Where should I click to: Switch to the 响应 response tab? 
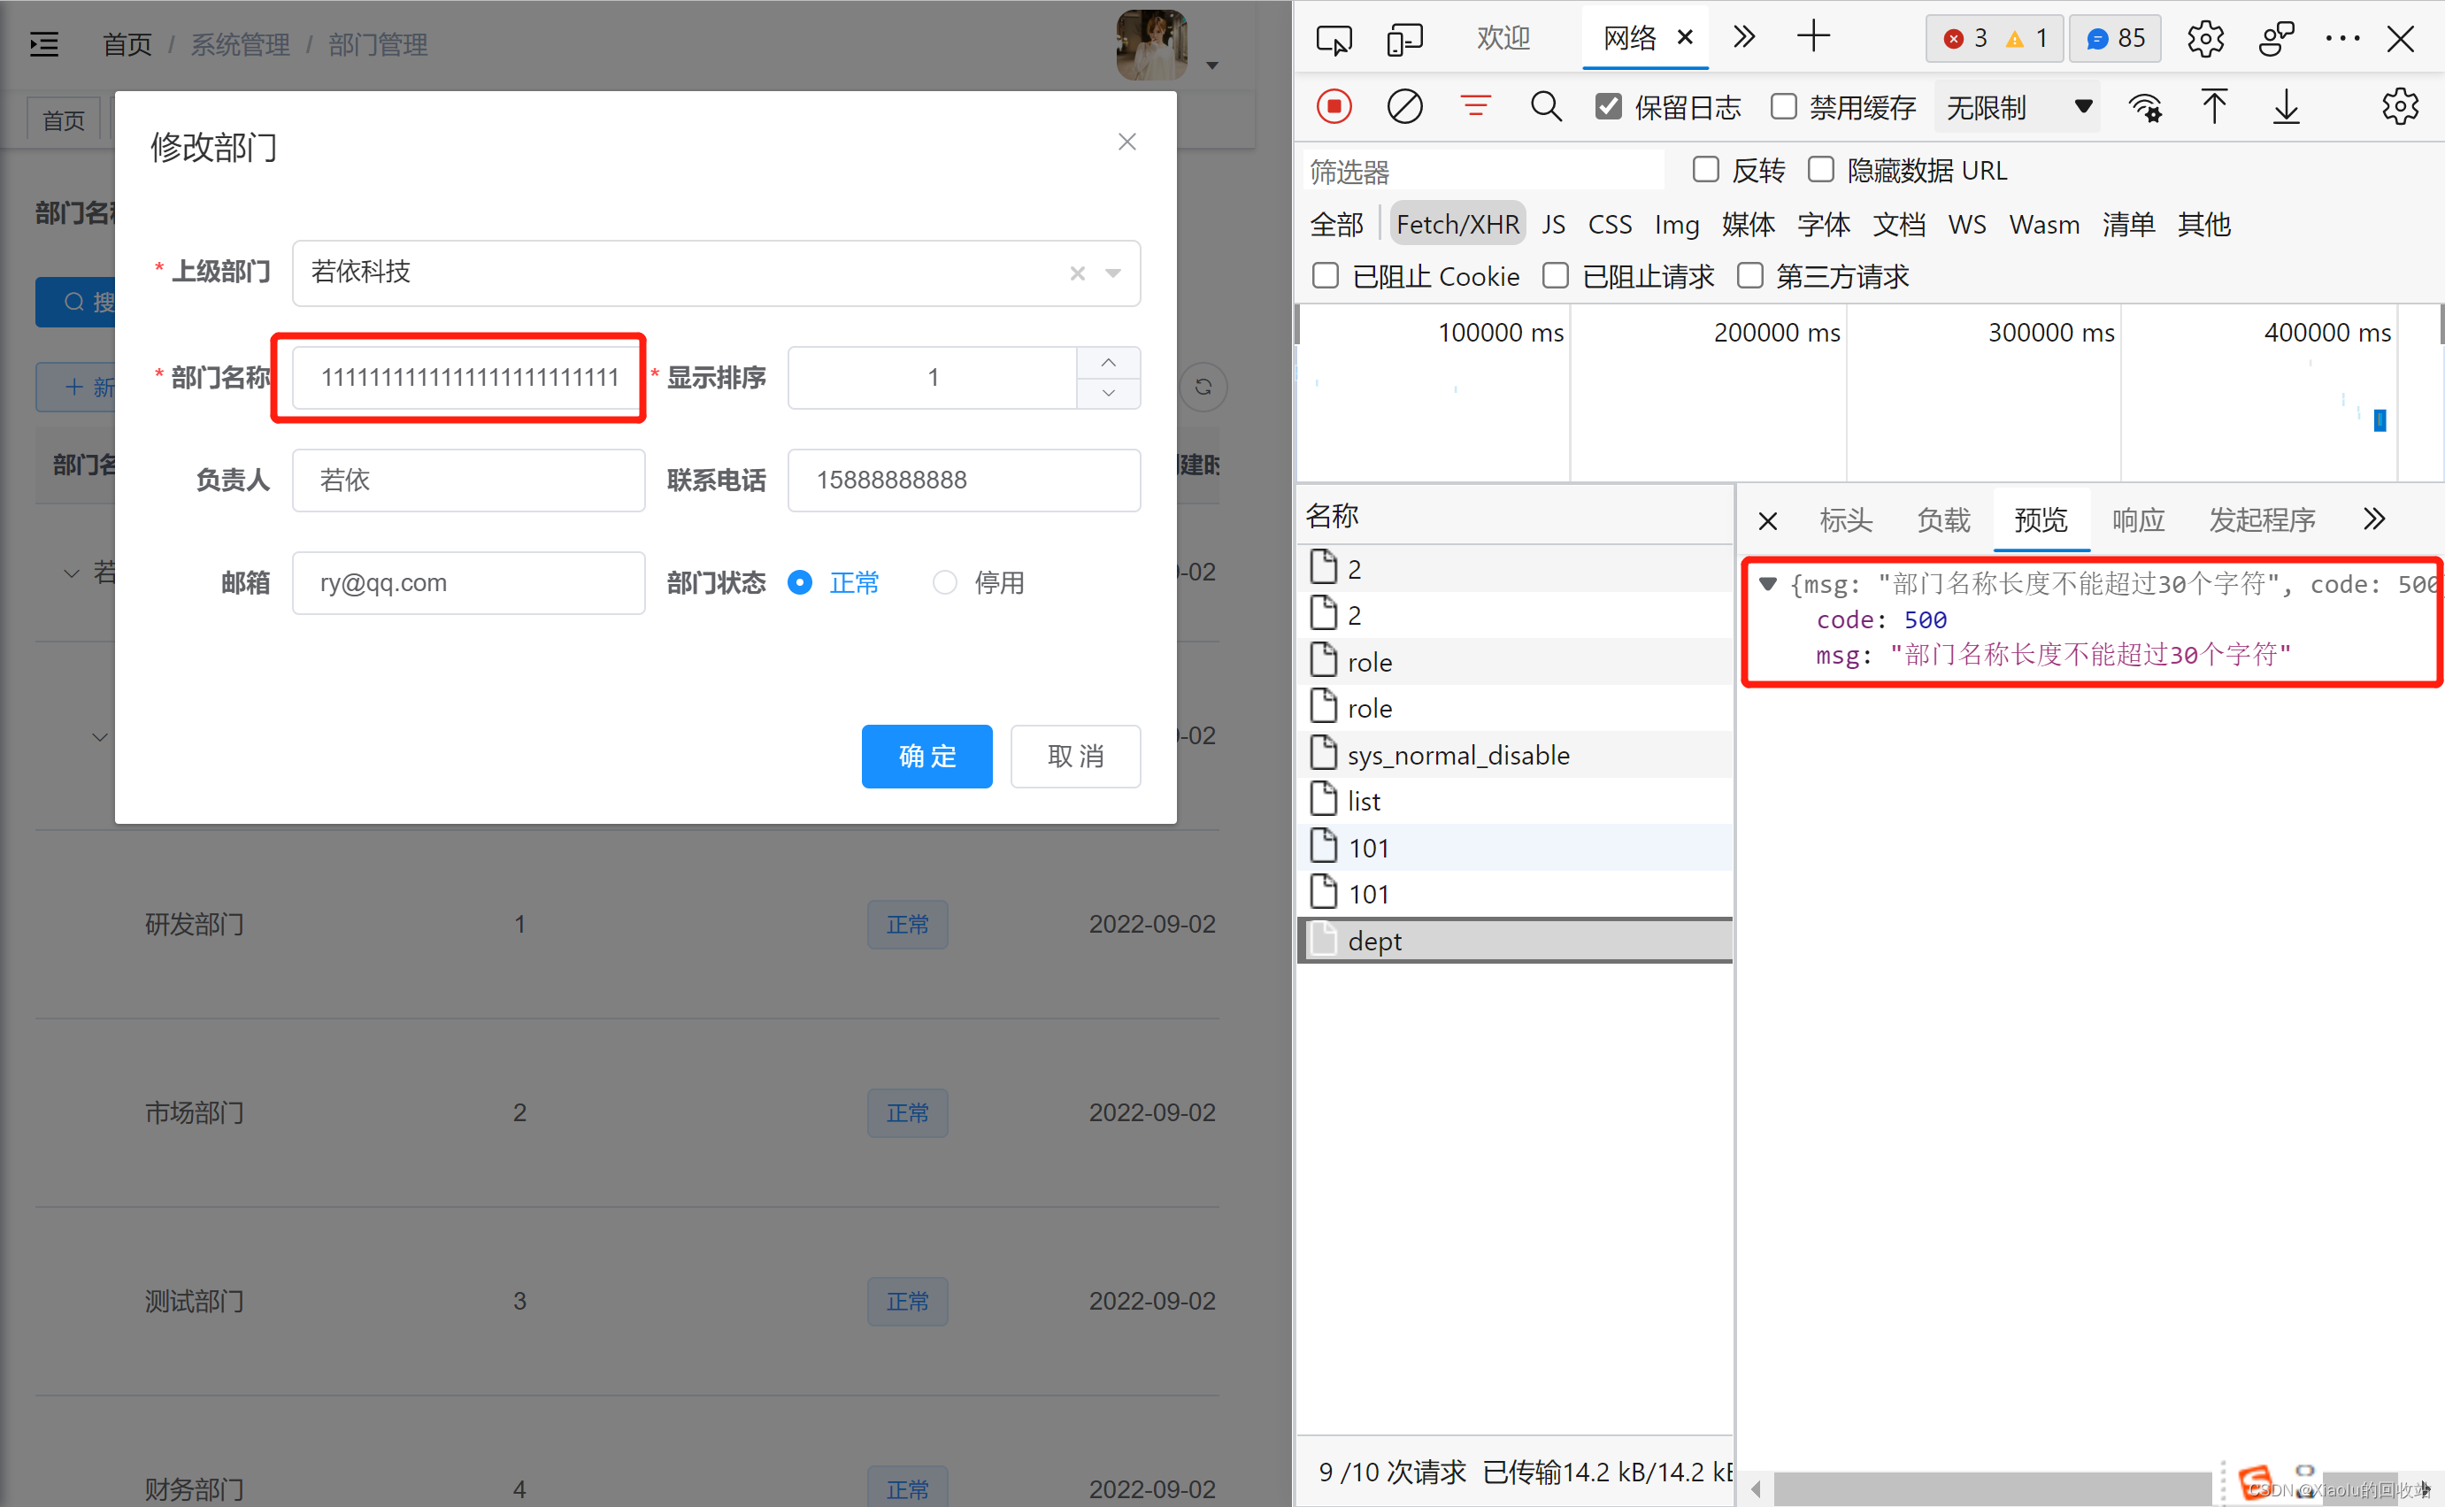[2138, 519]
